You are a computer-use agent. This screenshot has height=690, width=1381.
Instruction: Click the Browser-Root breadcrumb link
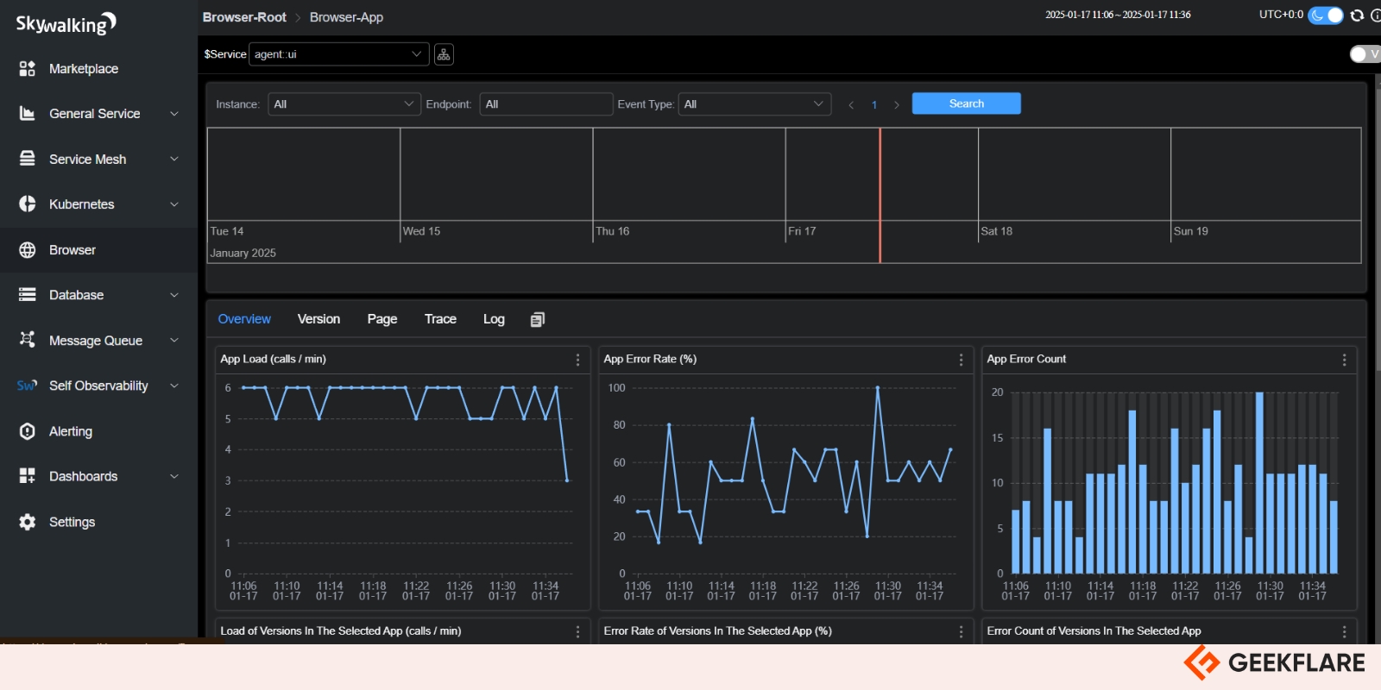(244, 17)
